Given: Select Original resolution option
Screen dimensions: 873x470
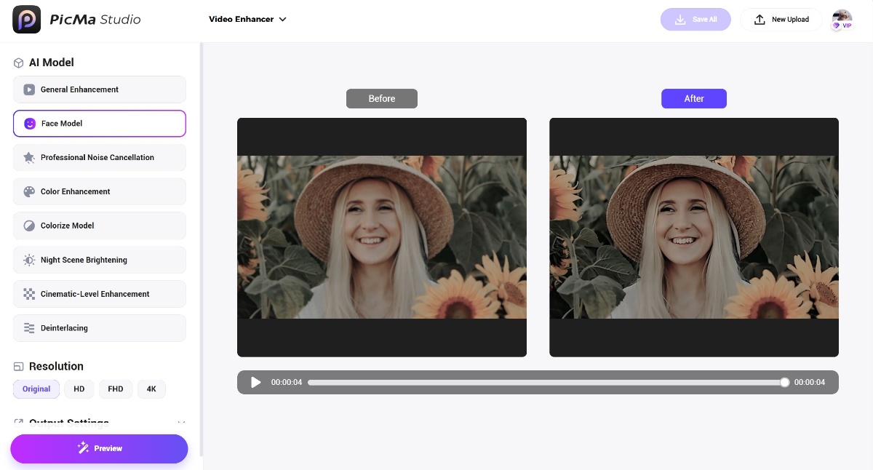Looking at the screenshot, I should tap(36, 389).
